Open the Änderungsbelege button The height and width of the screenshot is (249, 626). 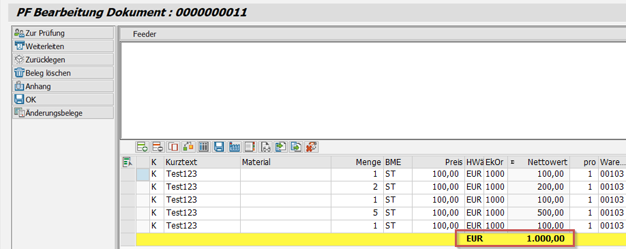(63, 113)
